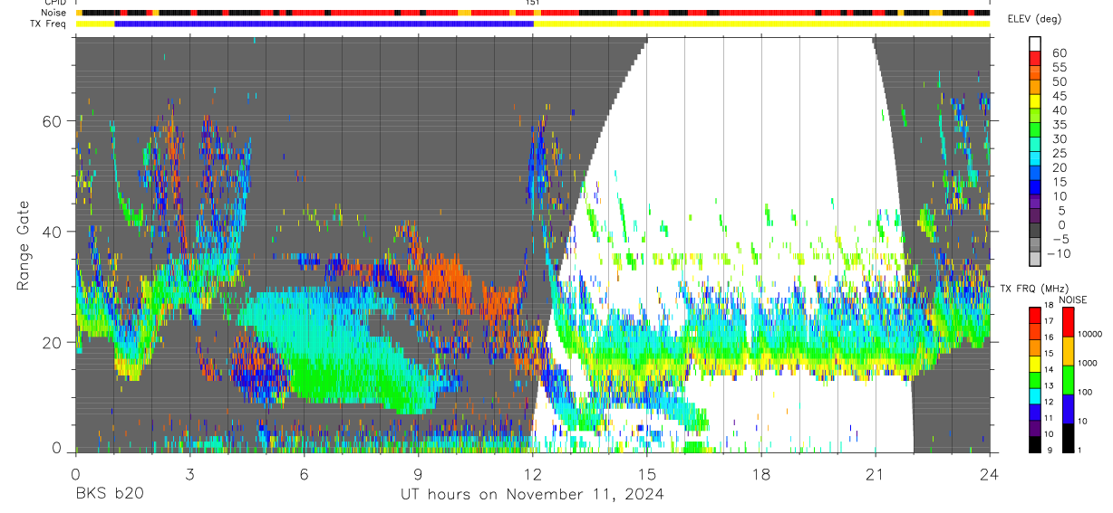1113x513 pixels.
Task: Click the '12' tick on the UT hours axis
Action: click(532, 473)
